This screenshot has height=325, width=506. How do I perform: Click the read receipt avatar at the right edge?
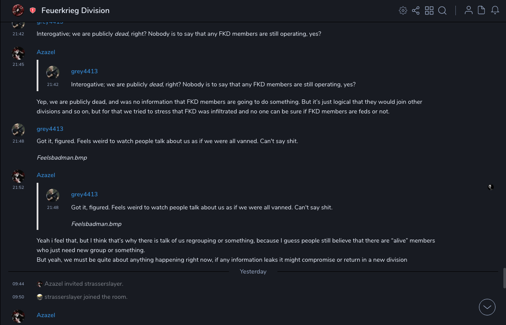click(491, 188)
